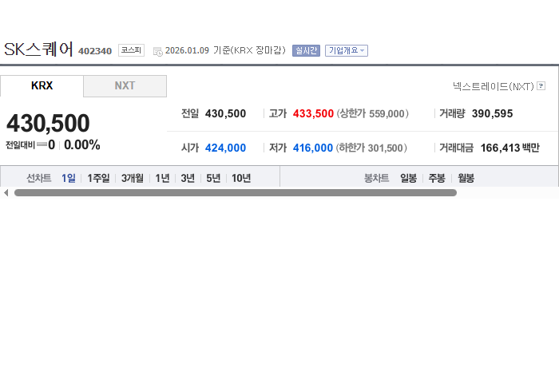Select the 1주일 line chart period

[x=98, y=178]
